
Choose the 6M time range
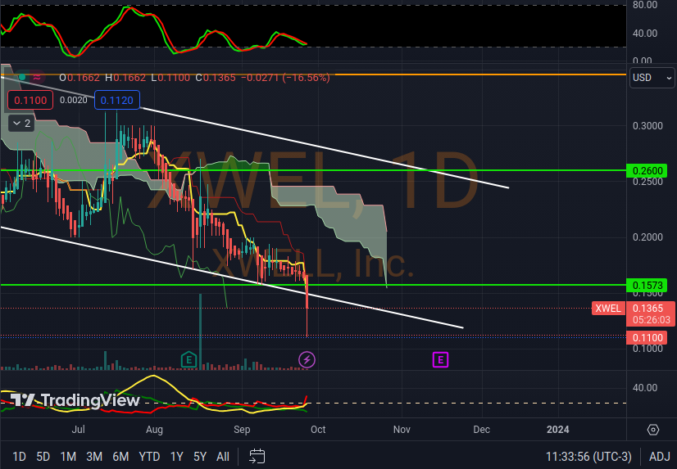click(121, 457)
